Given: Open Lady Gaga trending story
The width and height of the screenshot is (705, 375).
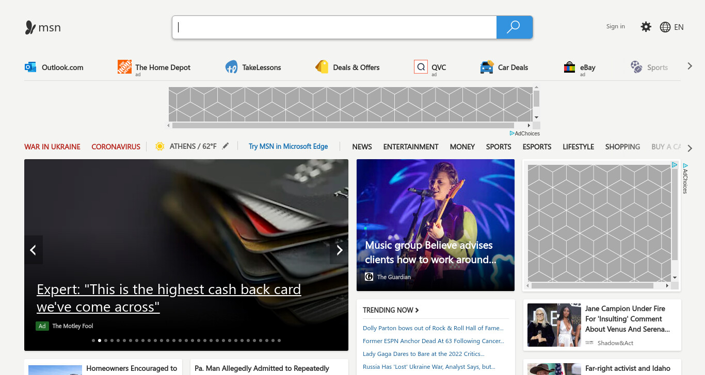Looking at the screenshot, I should pos(423,354).
